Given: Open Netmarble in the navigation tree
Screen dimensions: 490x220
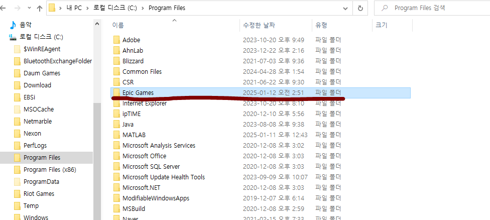Looking at the screenshot, I should (38, 121).
